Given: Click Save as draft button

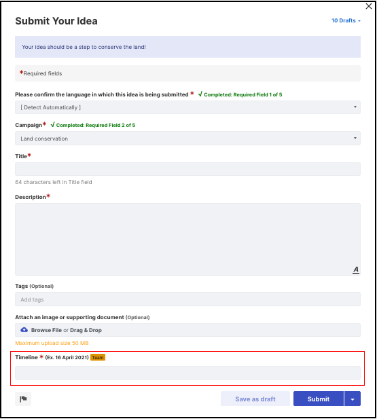Looking at the screenshot, I should 255,399.
